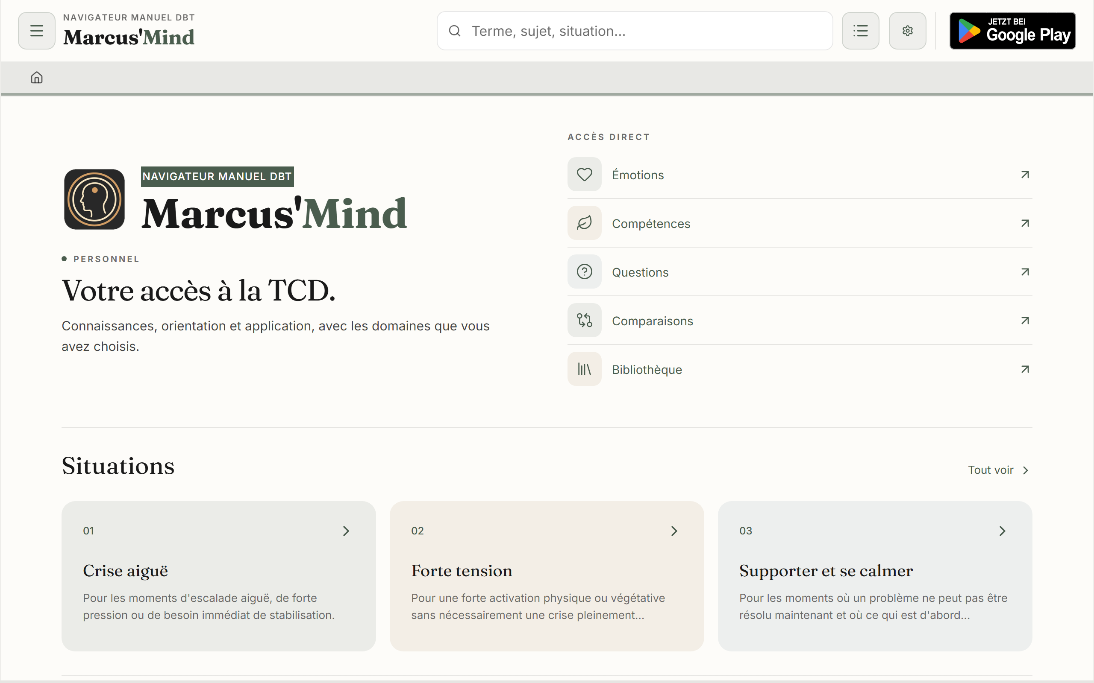This screenshot has width=1094, height=683.
Task: Click the Bibliothèque library icon
Action: [584, 370]
